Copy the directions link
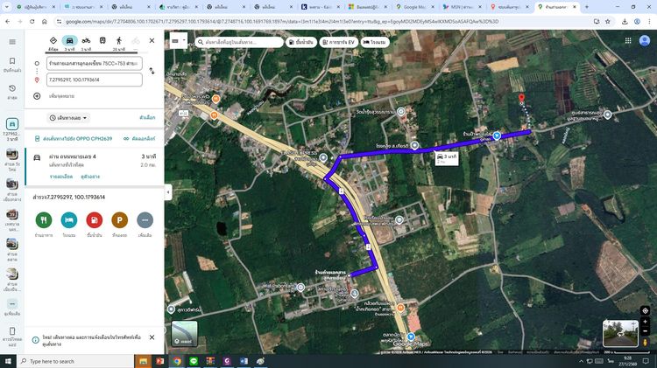This screenshot has height=368, width=657. click(138, 138)
